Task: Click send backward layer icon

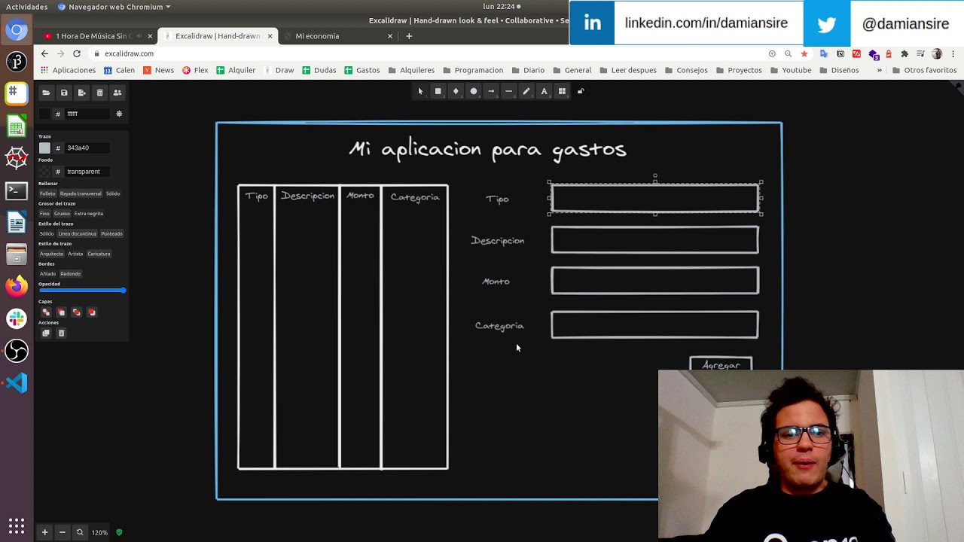Action: 61,312
